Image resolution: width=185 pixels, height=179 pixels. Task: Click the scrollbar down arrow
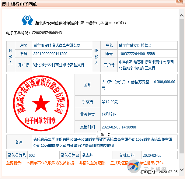click(x=182, y=170)
